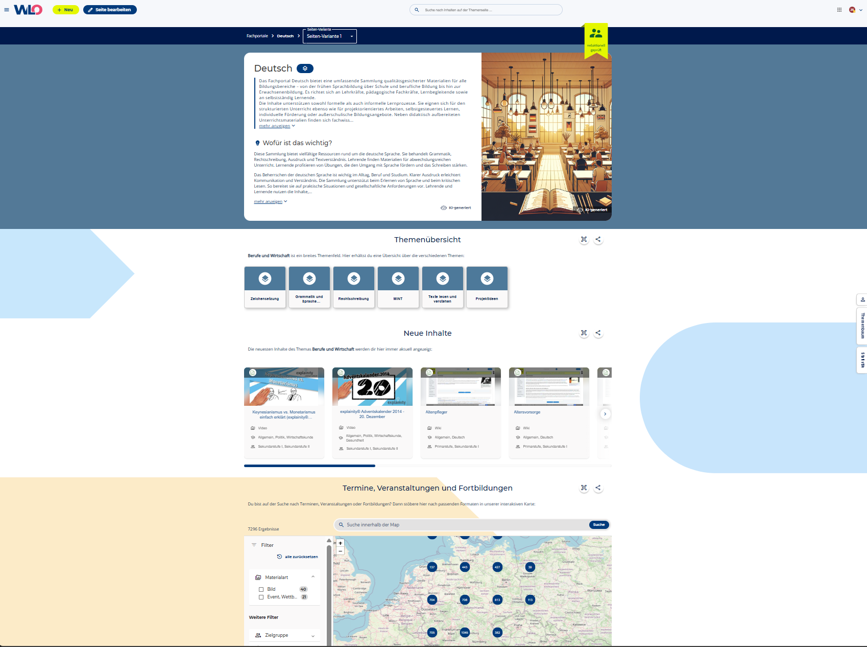The width and height of the screenshot is (867, 647).
Task: Open the apps grid icon
Action: click(839, 10)
